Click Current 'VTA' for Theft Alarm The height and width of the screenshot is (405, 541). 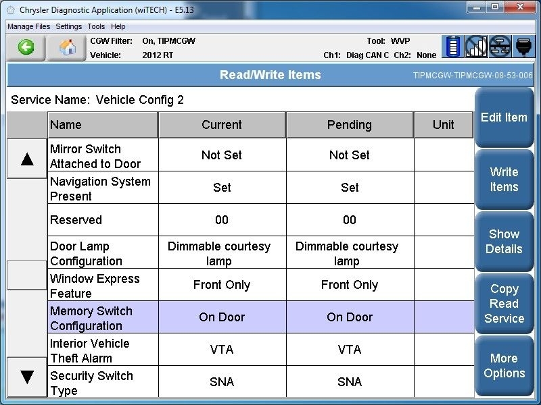tap(222, 350)
